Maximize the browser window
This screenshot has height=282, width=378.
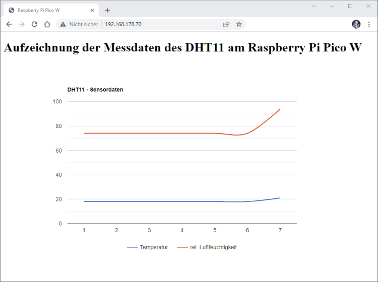tap(350, 6)
